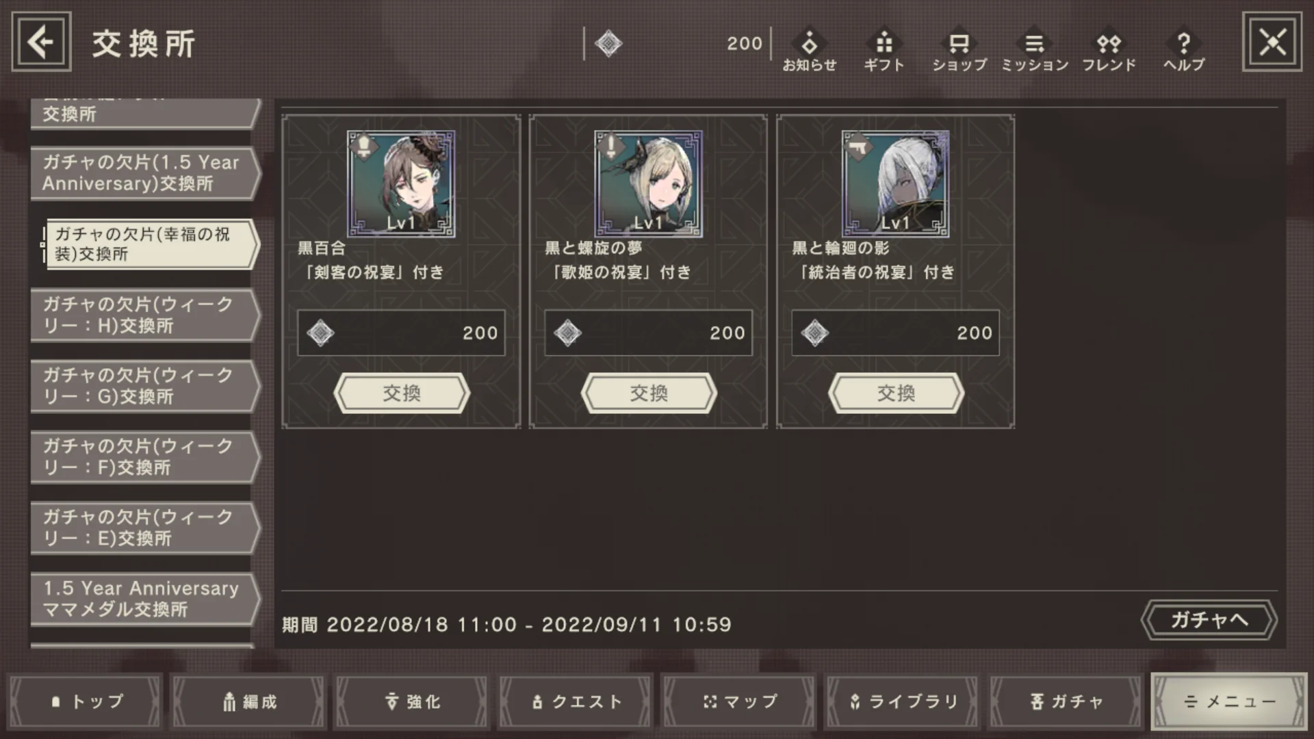Open the ヘルプ question mark icon
The image size is (1314, 739).
(x=1184, y=50)
